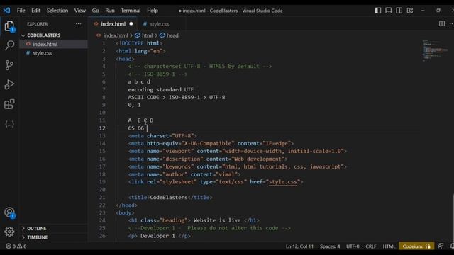Click the CodeBlasters title text on line 21
The width and height of the screenshot is (454, 255).
(169, 197)
